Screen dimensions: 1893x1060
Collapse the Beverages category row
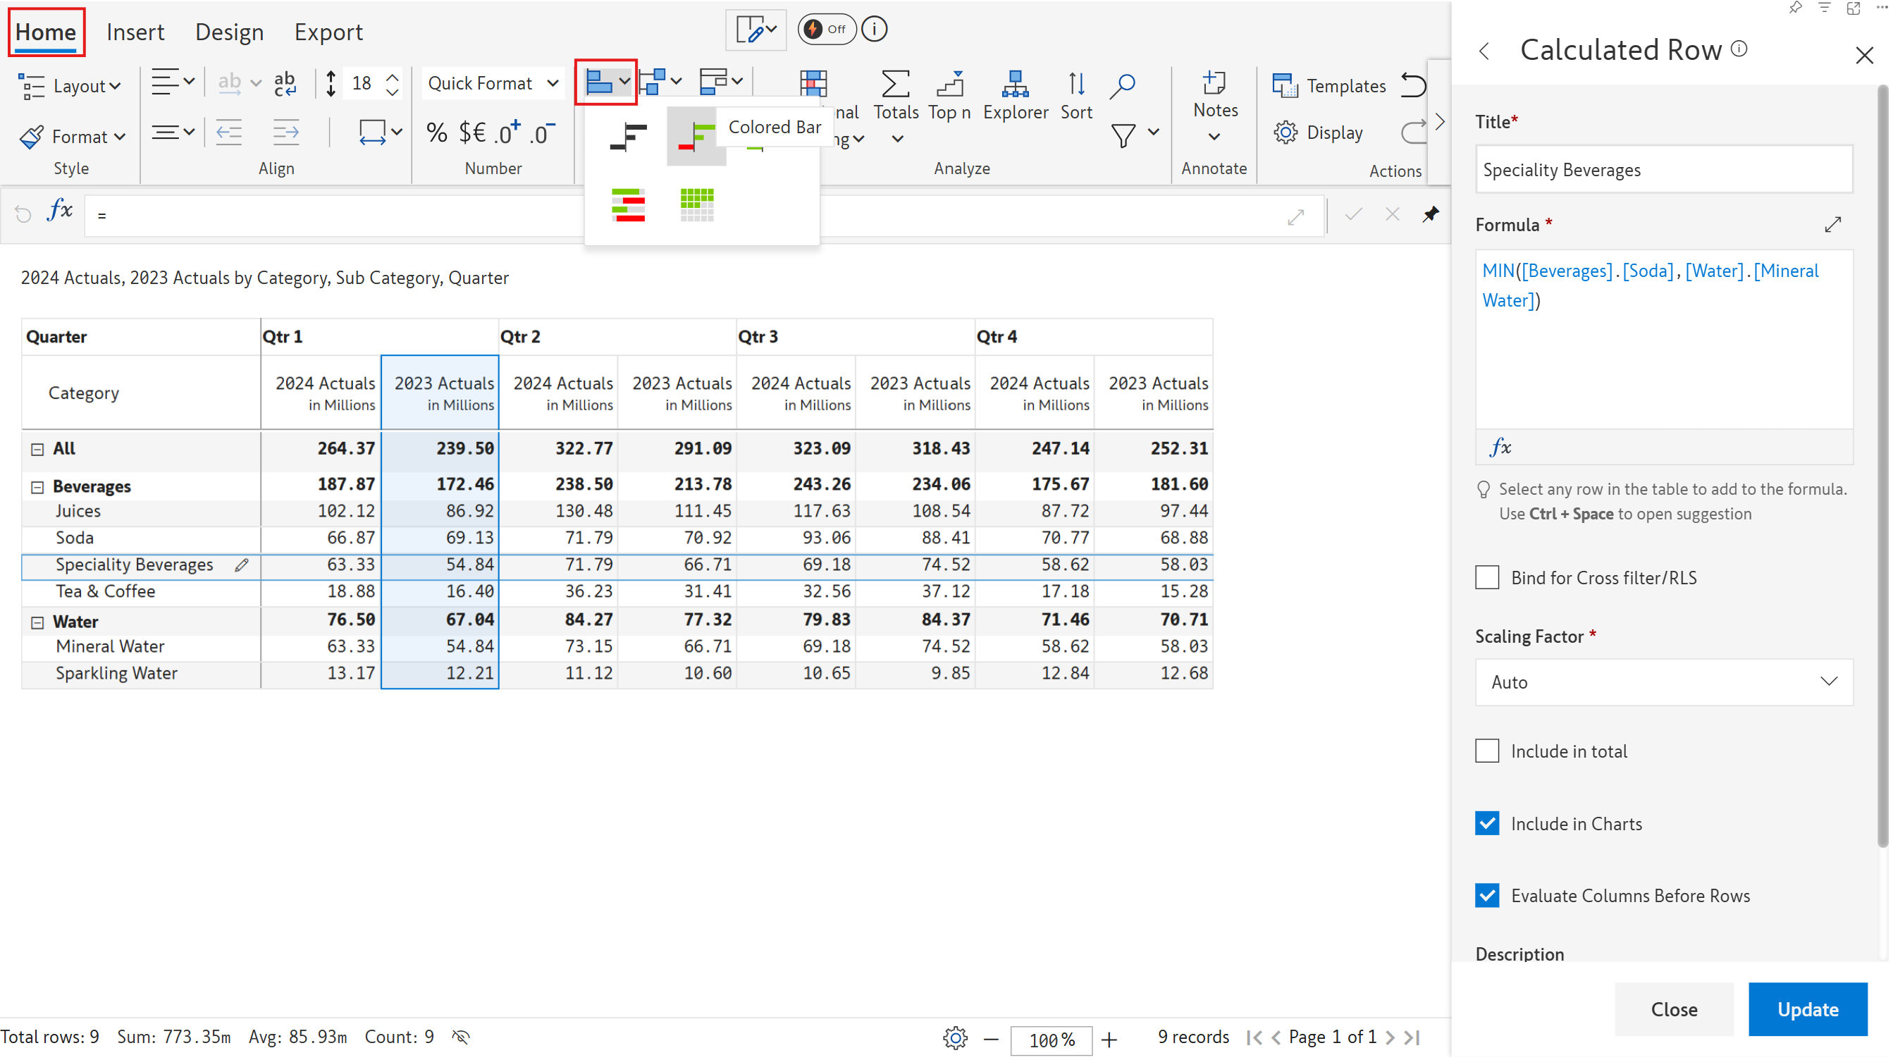click(x=37, y=488)
